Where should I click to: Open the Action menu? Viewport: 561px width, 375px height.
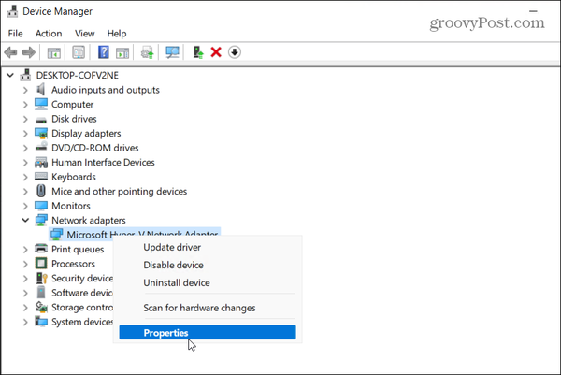(49, 34)
